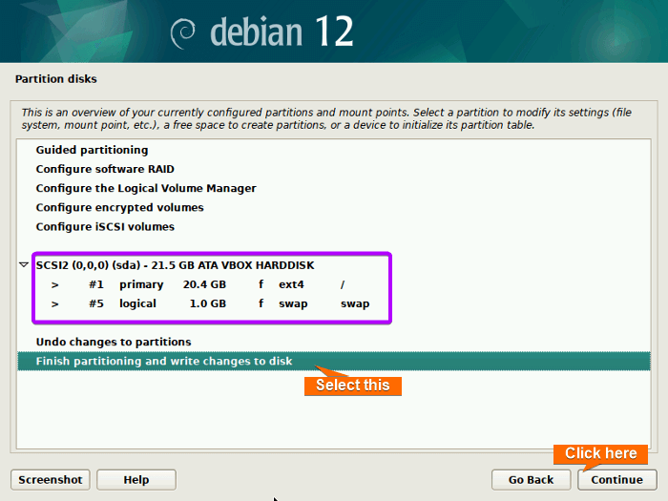
Task: Click the ext4 filesystem label
Action: tap(291, 284)
